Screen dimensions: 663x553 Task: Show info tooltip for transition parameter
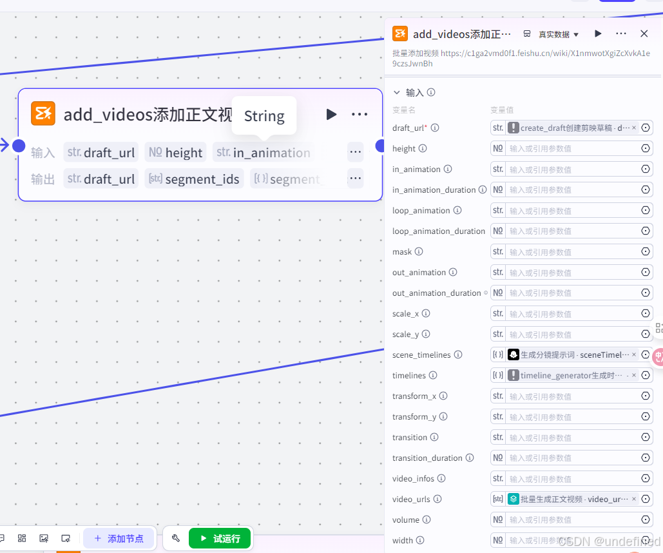[434, 437]
